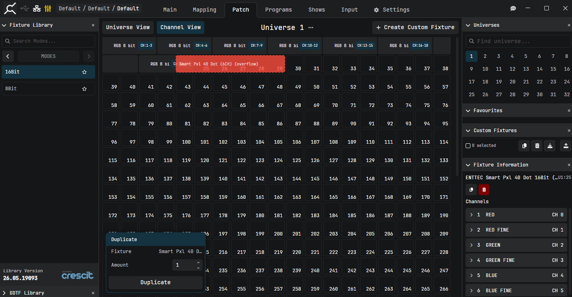Open the chat feedback bubble icon
572x297 pixels.
coord(513,8)
